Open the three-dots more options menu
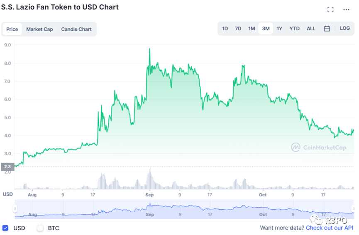359x235 pixels. pos(346,10)
